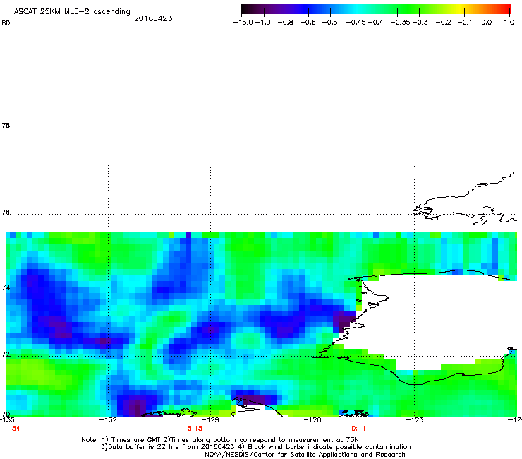
Task: Click the colorbar value 1.0
Action: (509, 23)
